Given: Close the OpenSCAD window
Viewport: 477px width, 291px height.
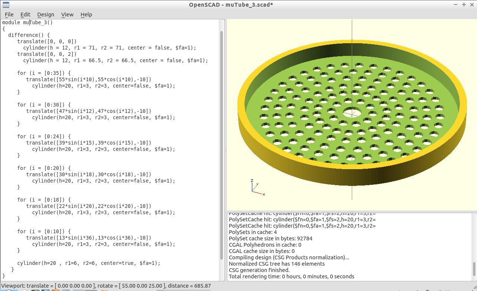Looking at the screenshot, I should 471,4.
